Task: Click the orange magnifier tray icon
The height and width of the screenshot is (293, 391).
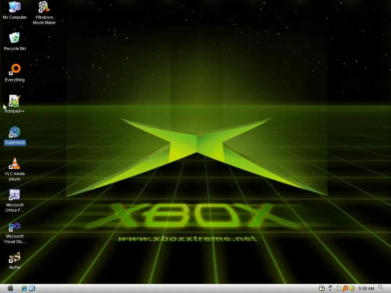Action: tap(345, 288)
